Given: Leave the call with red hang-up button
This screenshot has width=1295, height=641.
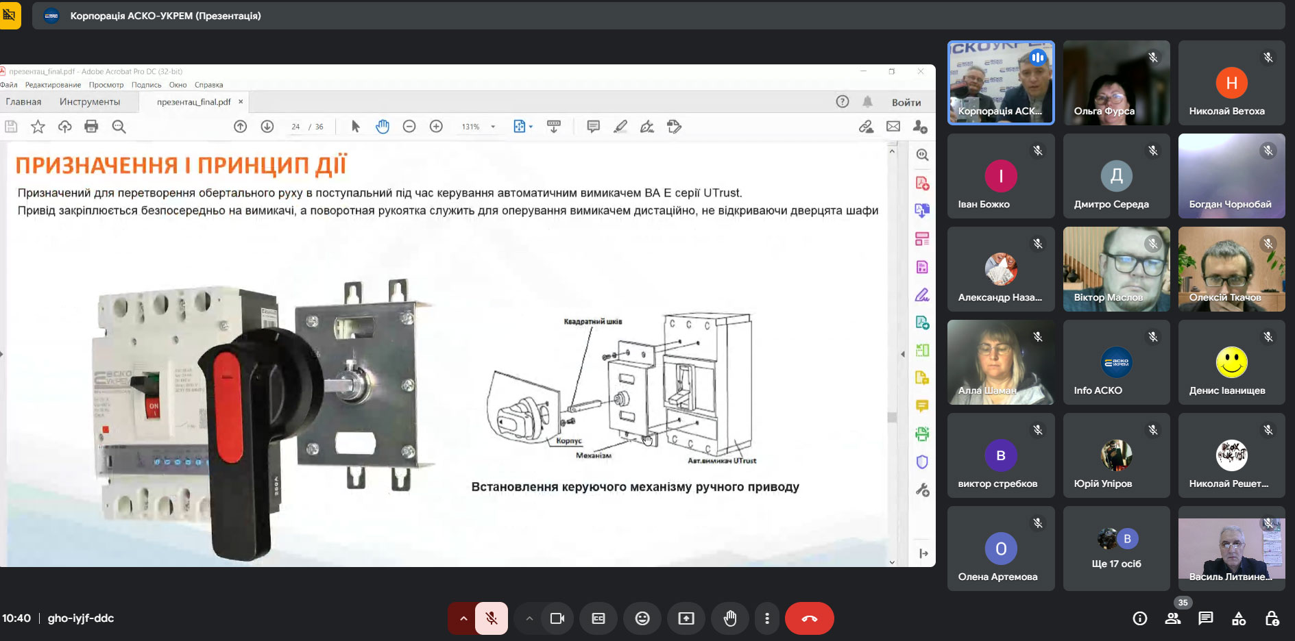Looking at the screenshot, I should point(810,618).
